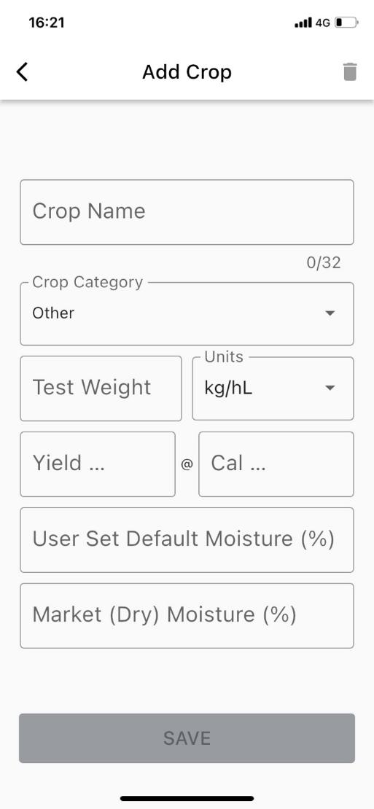Viewport: 374px width, 809px height.
Task: Tap the cellular signal bars icon
Action: coord(303,23)
